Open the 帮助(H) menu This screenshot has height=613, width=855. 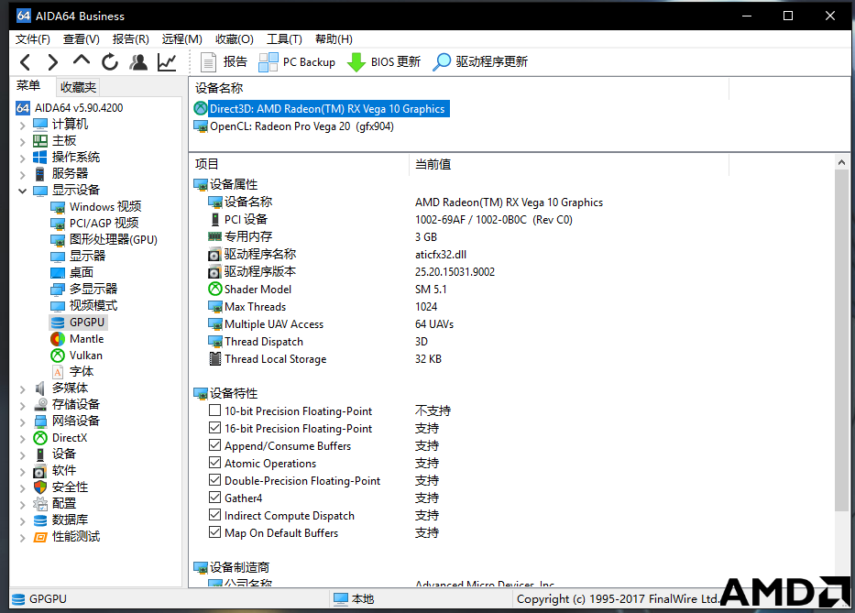pos(334,39)
